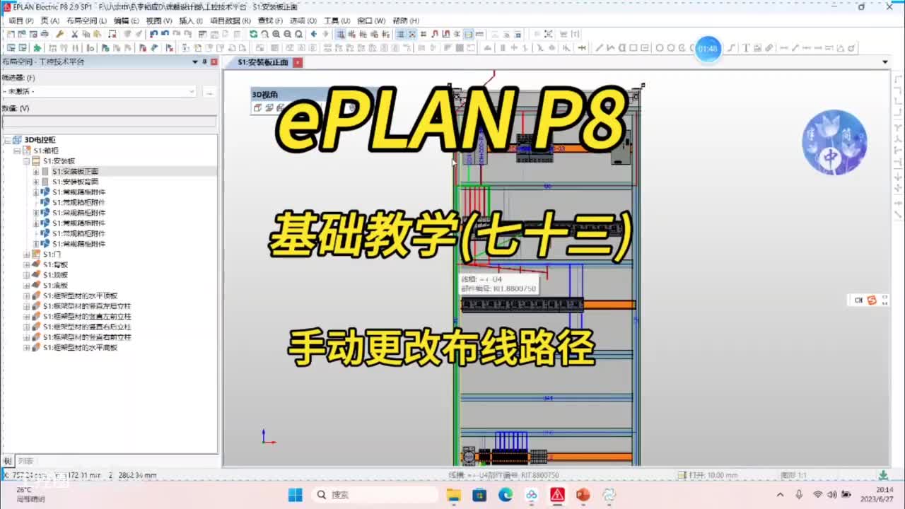Open the 工具(U) menu
Screen dimensions: 905x509
(337, 21)
